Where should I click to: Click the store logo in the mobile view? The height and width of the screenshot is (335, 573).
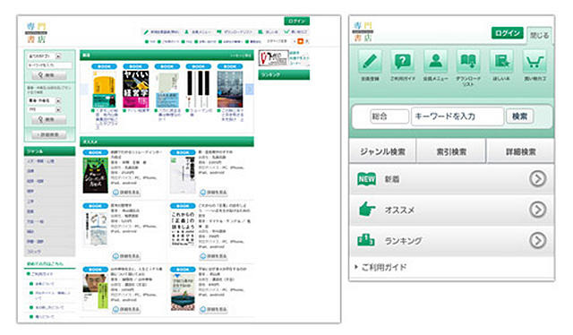click(363, 32)
